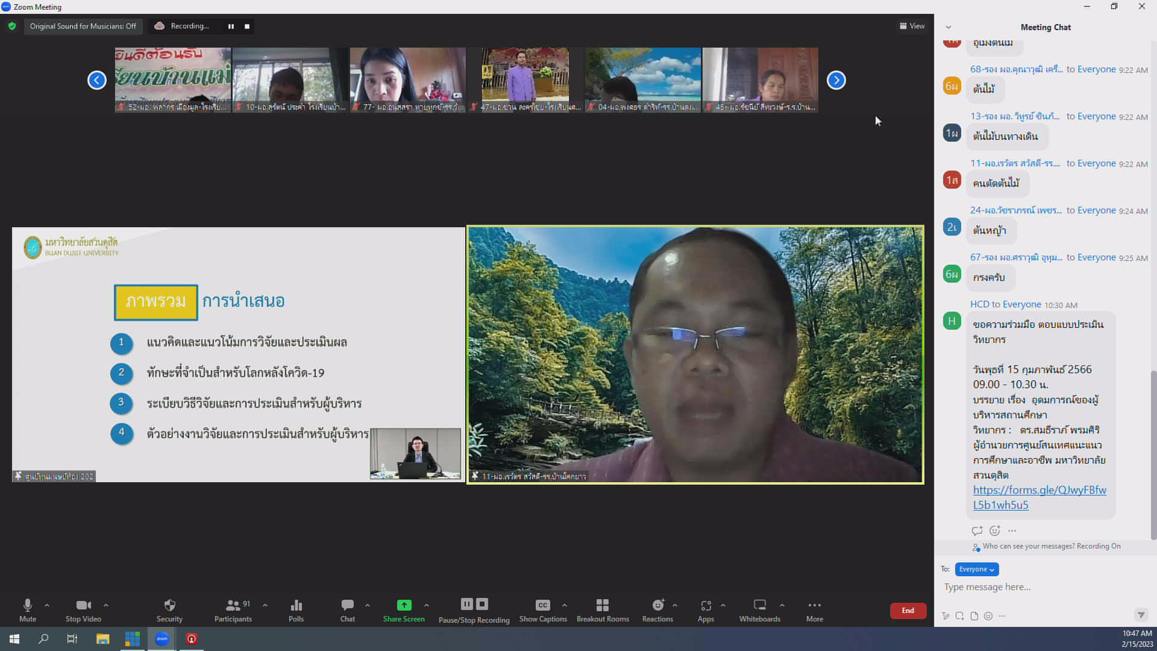Attach a file in chat
Image resolution: width=1157 pixels, height=651 pixels.
click(x=974, y=616)
